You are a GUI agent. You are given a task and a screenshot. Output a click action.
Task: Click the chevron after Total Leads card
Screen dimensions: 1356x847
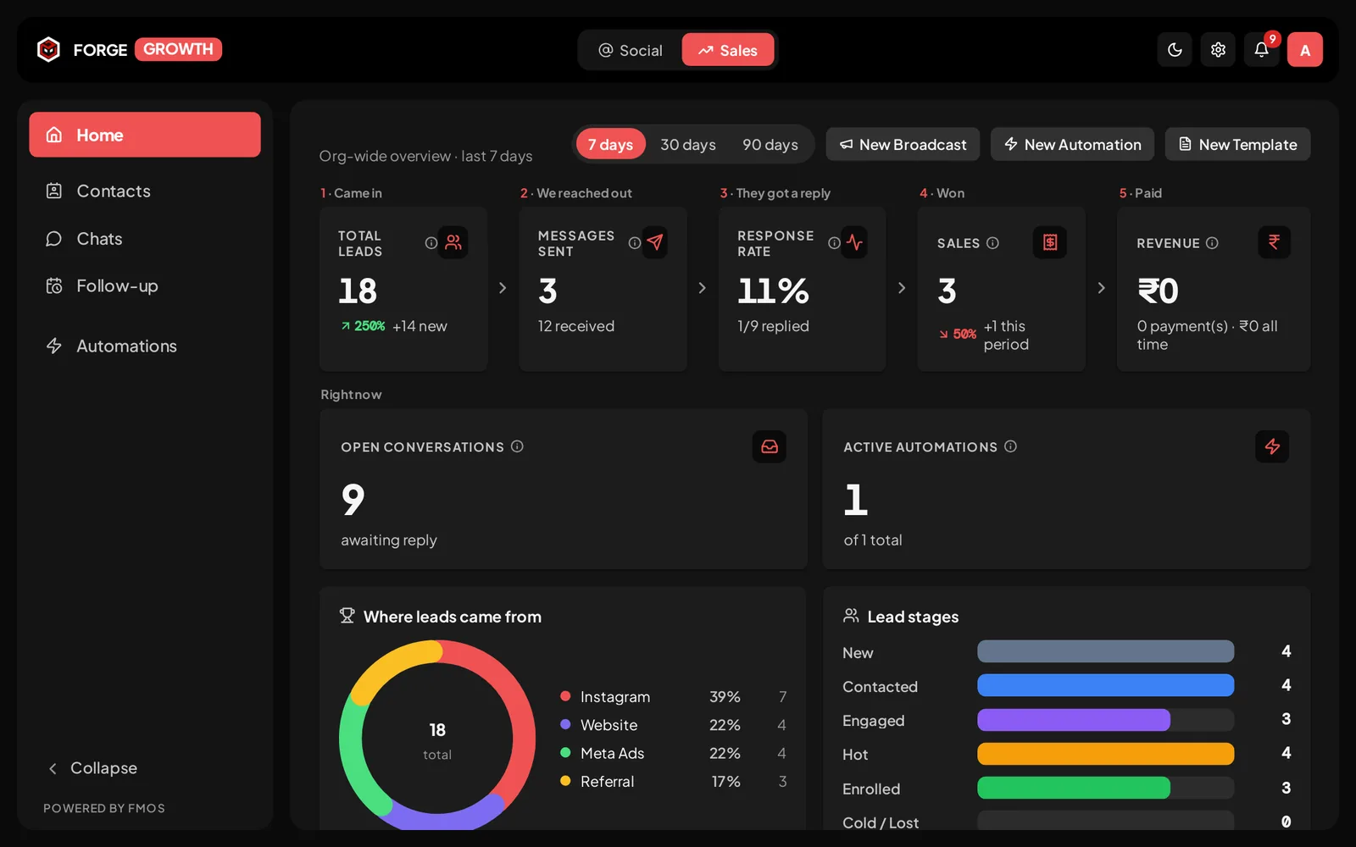click(x=503, y=288)
